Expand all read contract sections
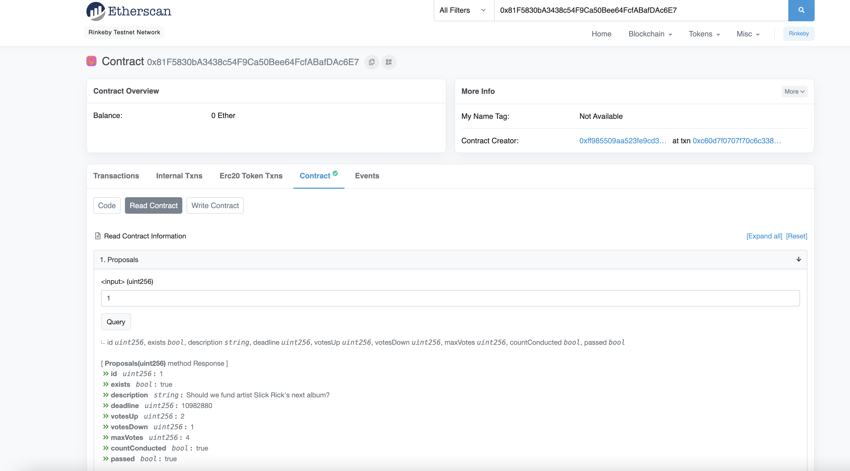The height and width of the screenshot is (471, 850). coord(764,236)
